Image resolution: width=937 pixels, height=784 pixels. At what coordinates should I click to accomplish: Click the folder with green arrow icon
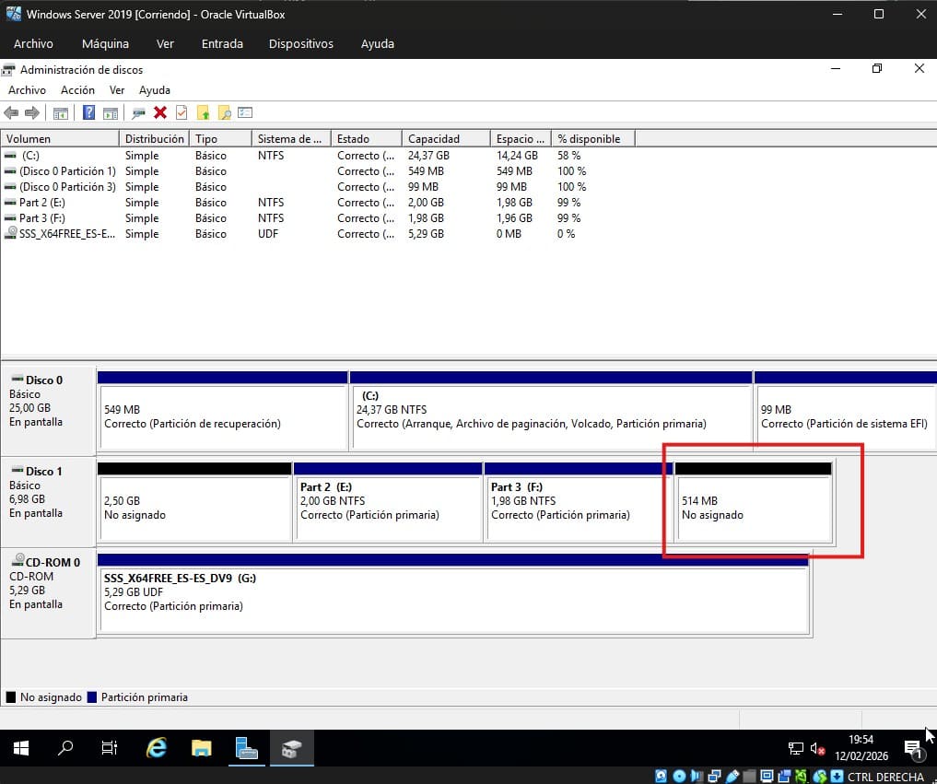(204, 112)
